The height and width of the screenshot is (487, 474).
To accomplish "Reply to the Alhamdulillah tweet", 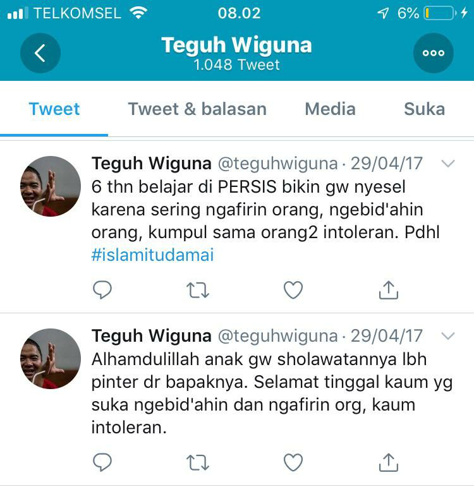I will click(102, 462).
